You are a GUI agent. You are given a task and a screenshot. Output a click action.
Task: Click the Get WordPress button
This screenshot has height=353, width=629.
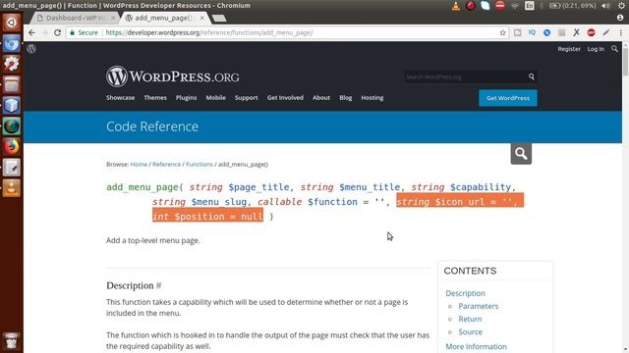click(508, 98)
